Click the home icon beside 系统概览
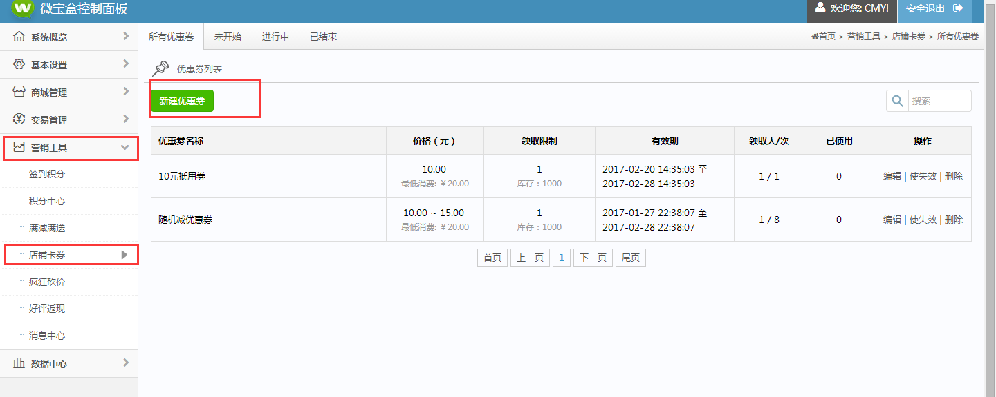 pyautogui.click(x=19, y=37)
